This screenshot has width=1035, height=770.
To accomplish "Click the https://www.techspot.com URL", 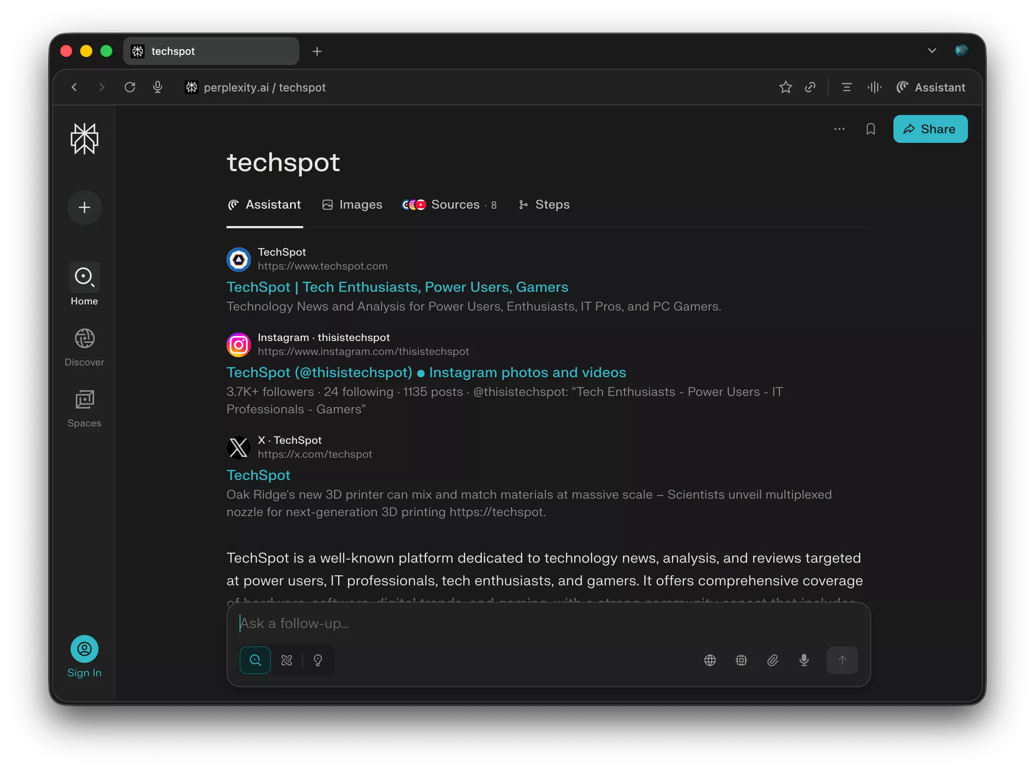I will point(323,266).
